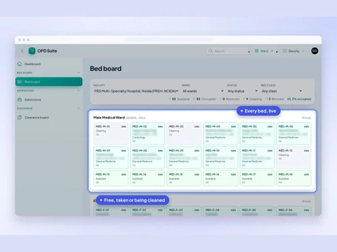
Task: Open Admissions in the sidebar
Action: pyautogui.click(x=49, y=99)
